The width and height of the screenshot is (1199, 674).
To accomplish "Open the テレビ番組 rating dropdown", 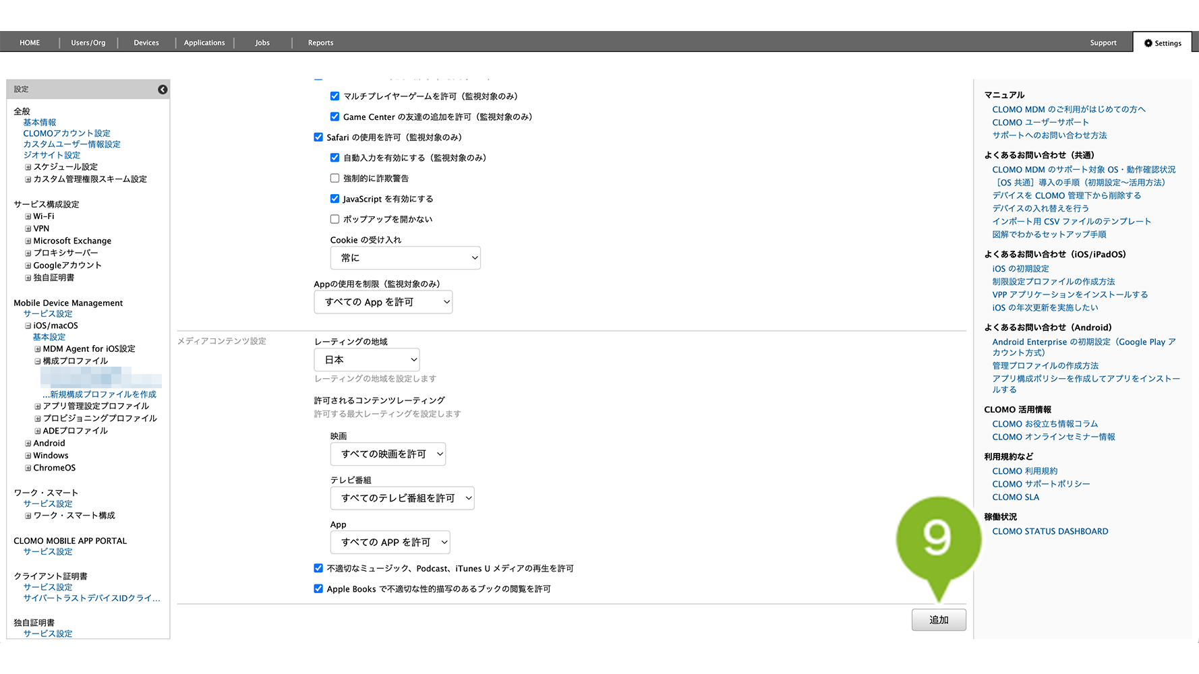I will [402, 498].
